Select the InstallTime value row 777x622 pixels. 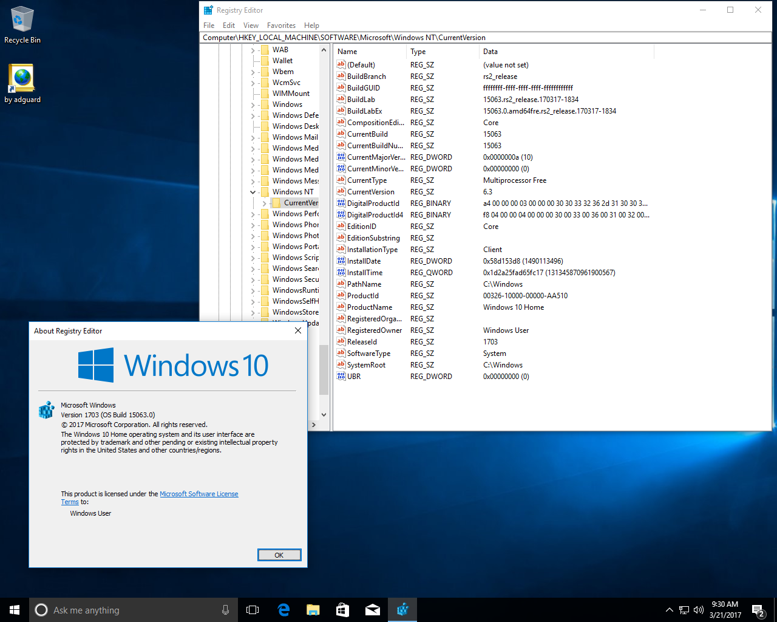(493, 273)
